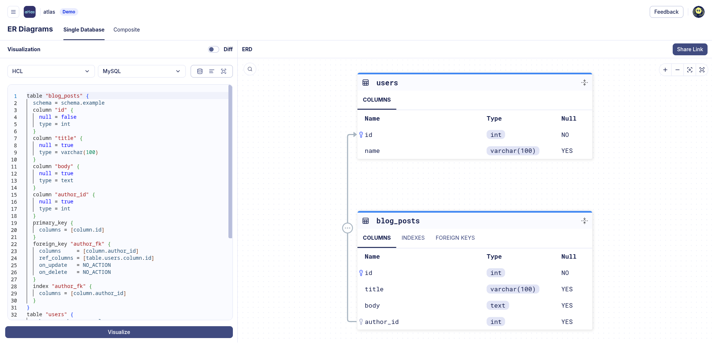Open the hamburger navigation menu
The image size is (712, 344).
tap(13, 12)
